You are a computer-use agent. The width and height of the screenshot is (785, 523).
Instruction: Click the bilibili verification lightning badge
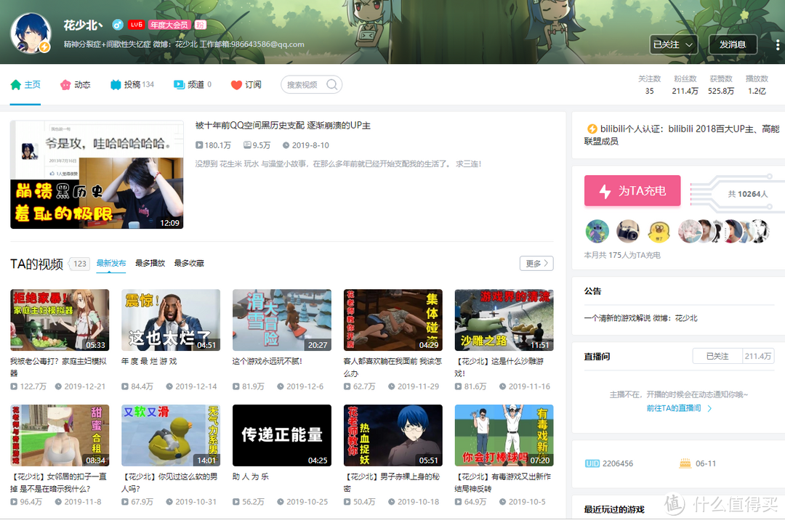(x=592, y=129)
